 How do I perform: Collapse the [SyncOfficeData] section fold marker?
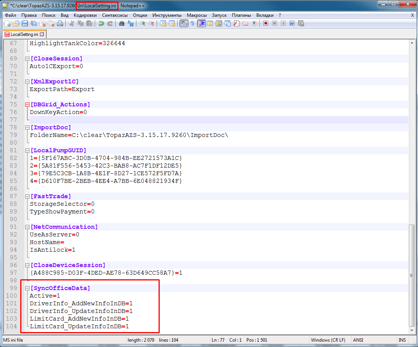tap(27, 288)
